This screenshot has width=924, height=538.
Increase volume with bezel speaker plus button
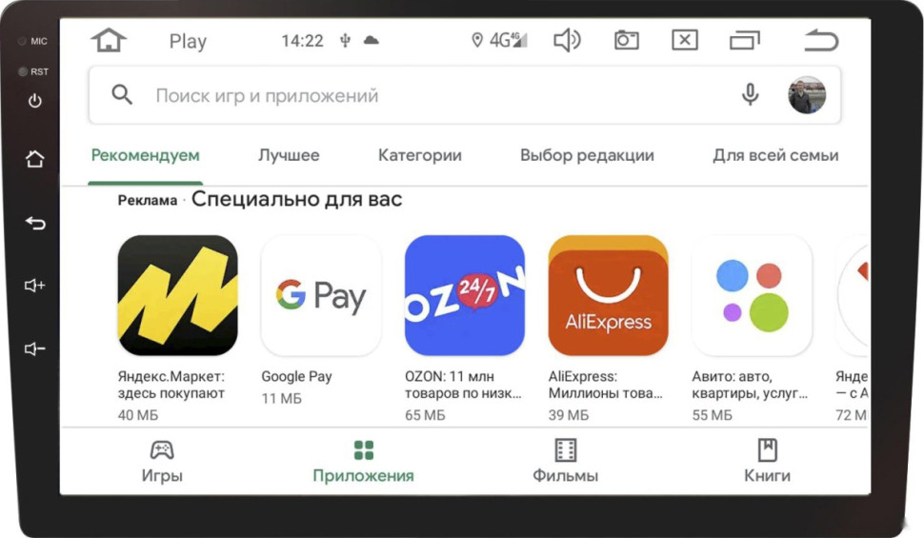coord(34,286)
